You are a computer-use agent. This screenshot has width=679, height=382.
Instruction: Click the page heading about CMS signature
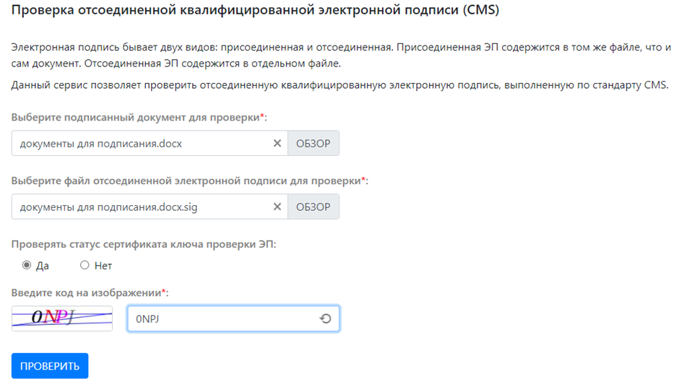[256, 12]
